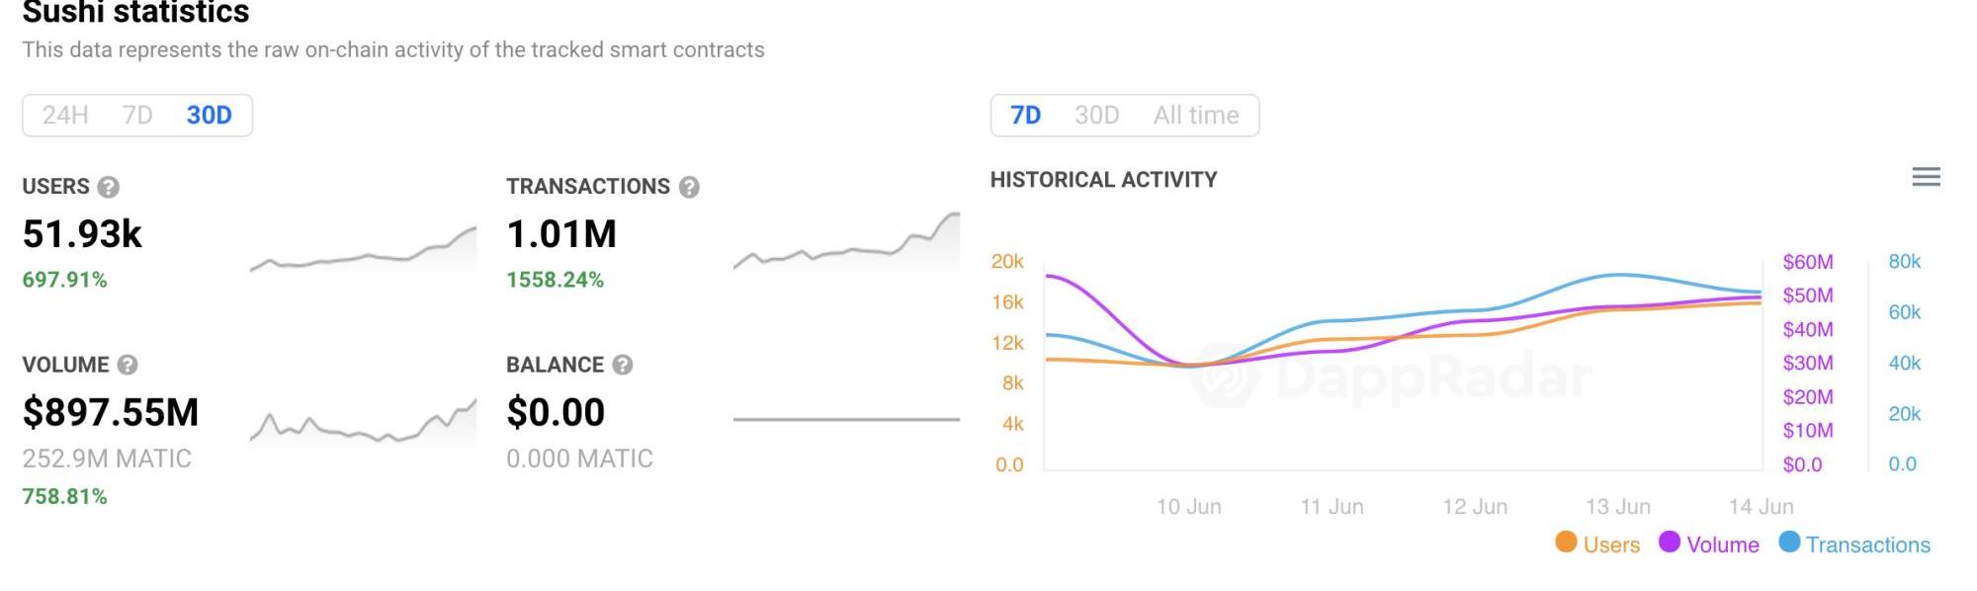The height and width of the screenshot is (591, 1977).
Task: Click the help icon beside TRANSACTIONS
Action: 689,187
